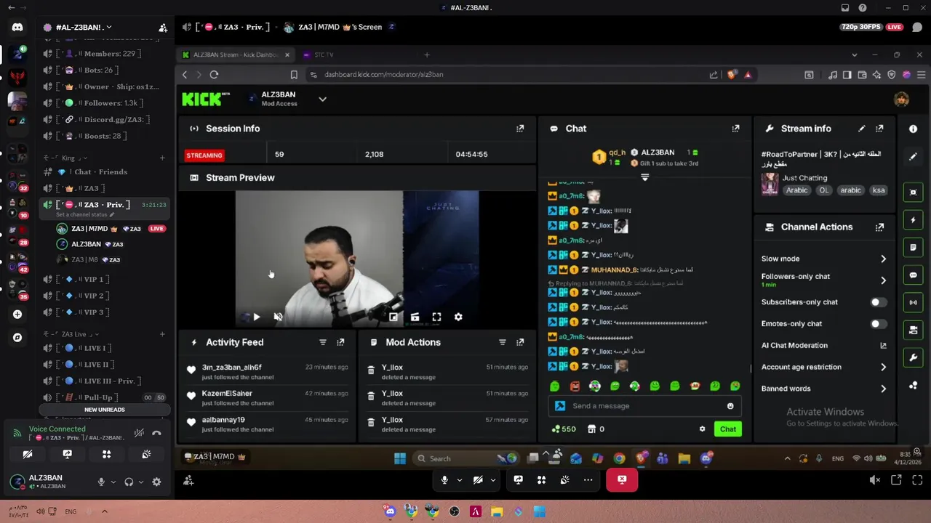Screen dimensions: 931x523
Task: Edit stream info with the pencil icon
Action: (x=862, y=129)
